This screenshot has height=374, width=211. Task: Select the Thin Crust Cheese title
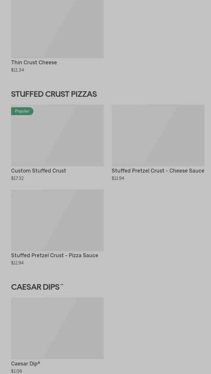[x=34, y=62]
